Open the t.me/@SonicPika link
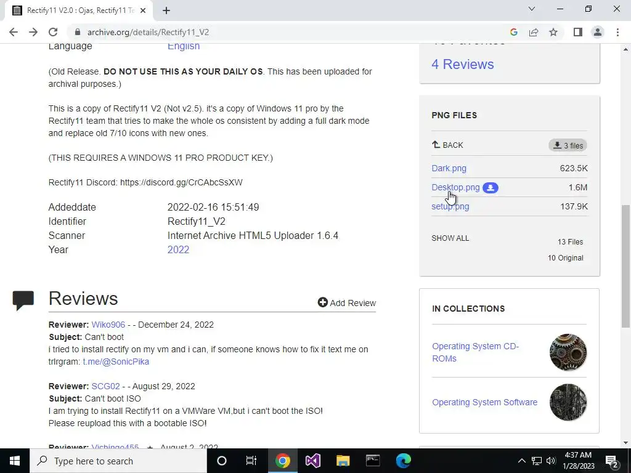 [x=116, y=362]
